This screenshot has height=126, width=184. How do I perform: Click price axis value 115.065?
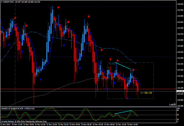point(180,100)
